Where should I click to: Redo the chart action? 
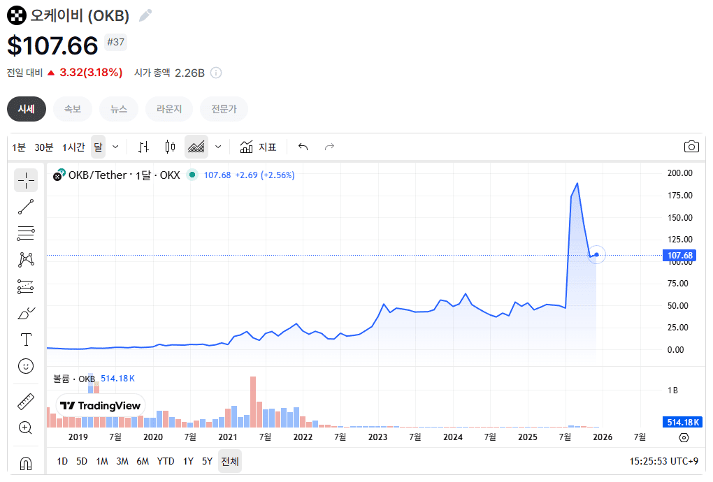click(329, 147)
